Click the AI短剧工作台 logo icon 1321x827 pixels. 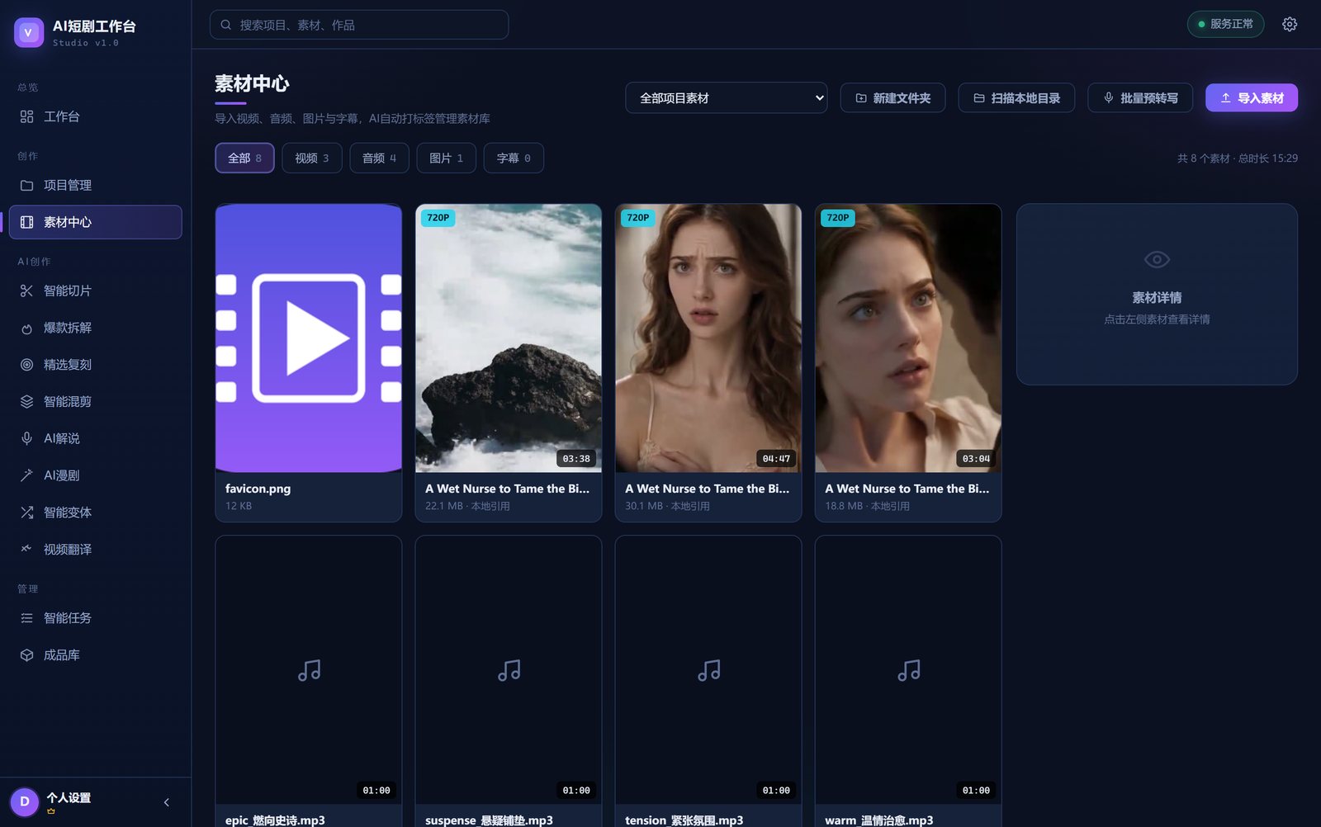(x=29, y=32)
